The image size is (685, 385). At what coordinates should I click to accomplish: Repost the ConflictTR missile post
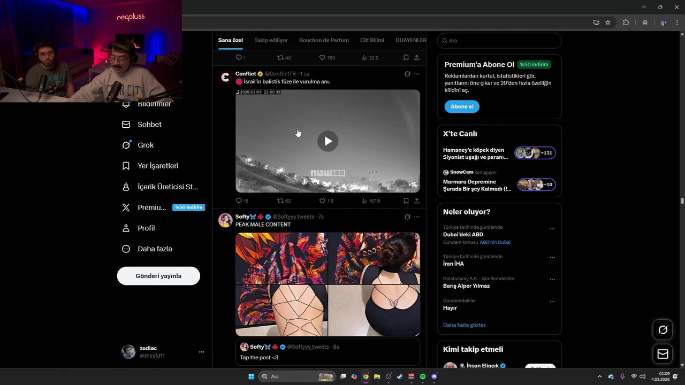click(284, 201)
